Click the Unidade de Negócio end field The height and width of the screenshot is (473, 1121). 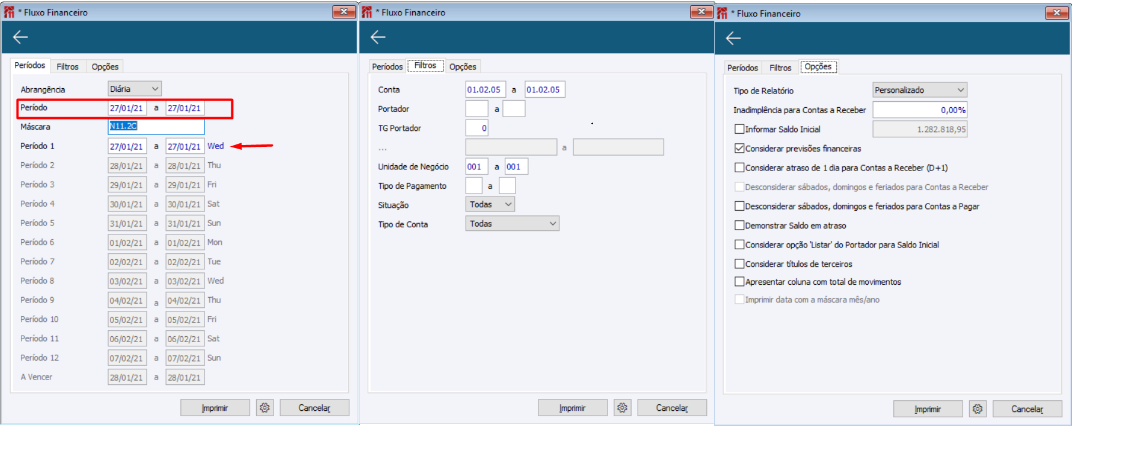point(516,166)
